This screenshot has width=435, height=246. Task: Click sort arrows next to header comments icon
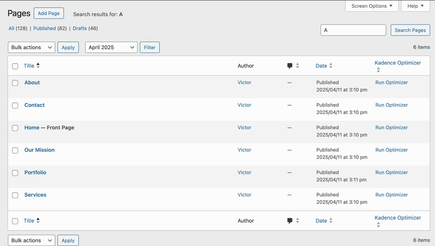297,66
